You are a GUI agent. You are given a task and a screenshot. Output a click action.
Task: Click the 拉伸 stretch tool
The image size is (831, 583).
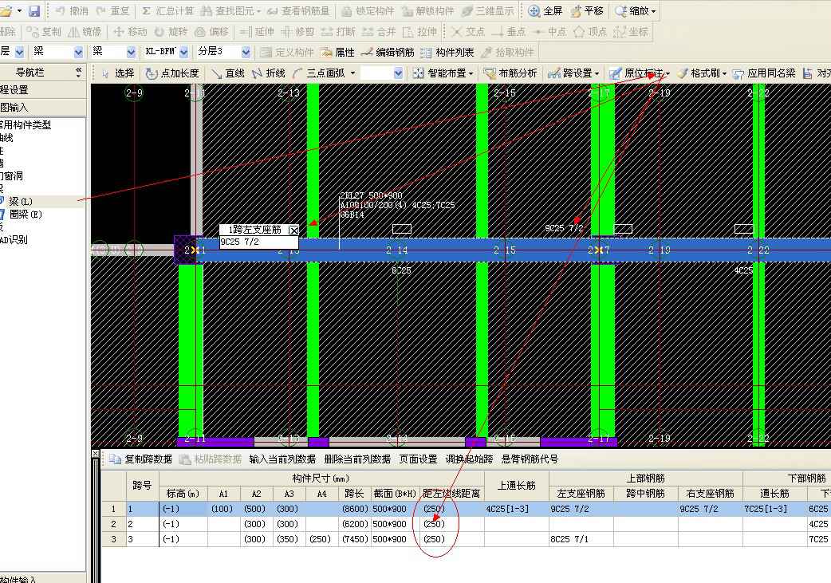[419, 32]
